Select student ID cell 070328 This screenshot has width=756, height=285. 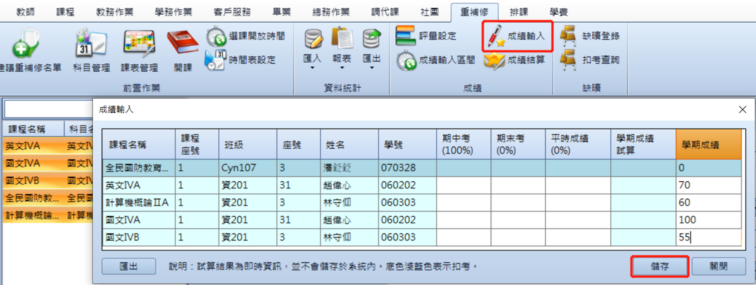tap(407, 168)
